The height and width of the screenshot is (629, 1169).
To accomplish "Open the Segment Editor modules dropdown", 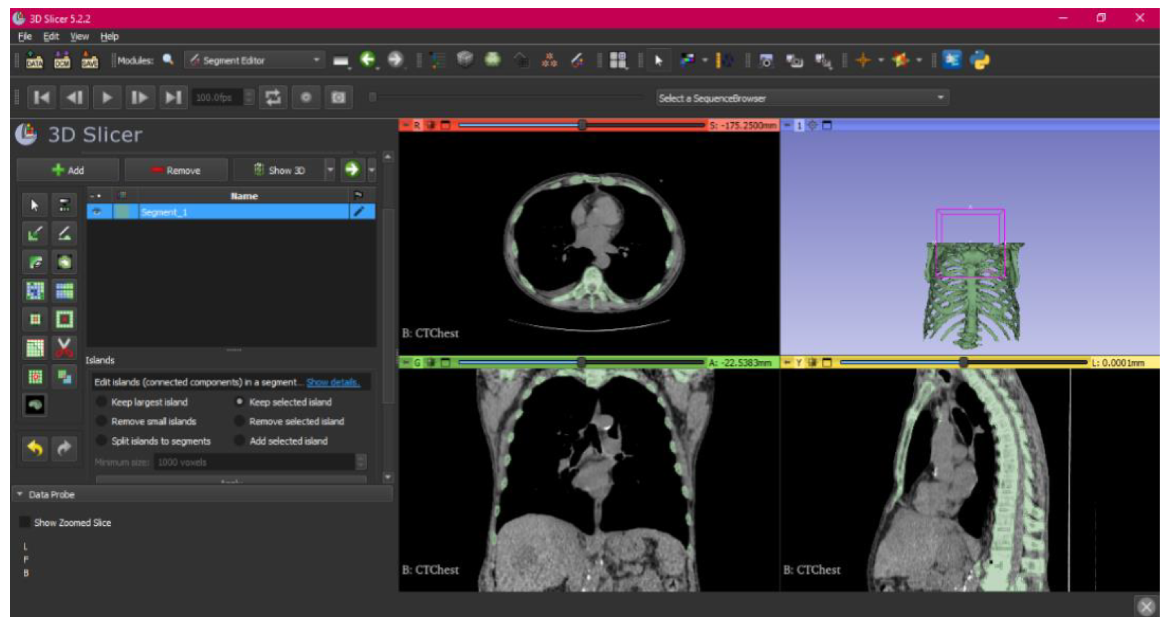I will coord(255,60).
